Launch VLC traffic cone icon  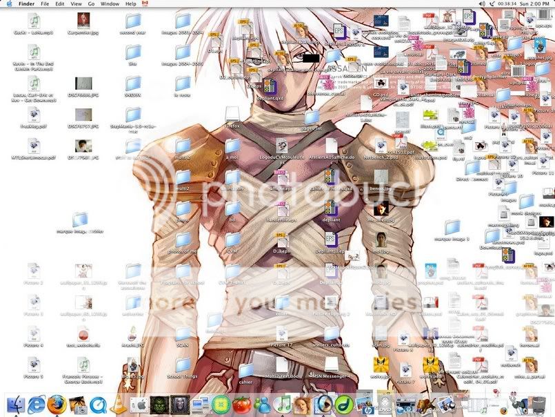pyautogui.click(x=119, y=405)
